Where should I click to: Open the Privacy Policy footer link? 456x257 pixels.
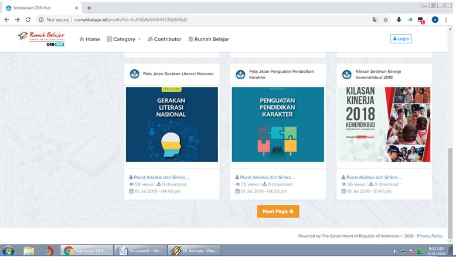tap(430, 236)
